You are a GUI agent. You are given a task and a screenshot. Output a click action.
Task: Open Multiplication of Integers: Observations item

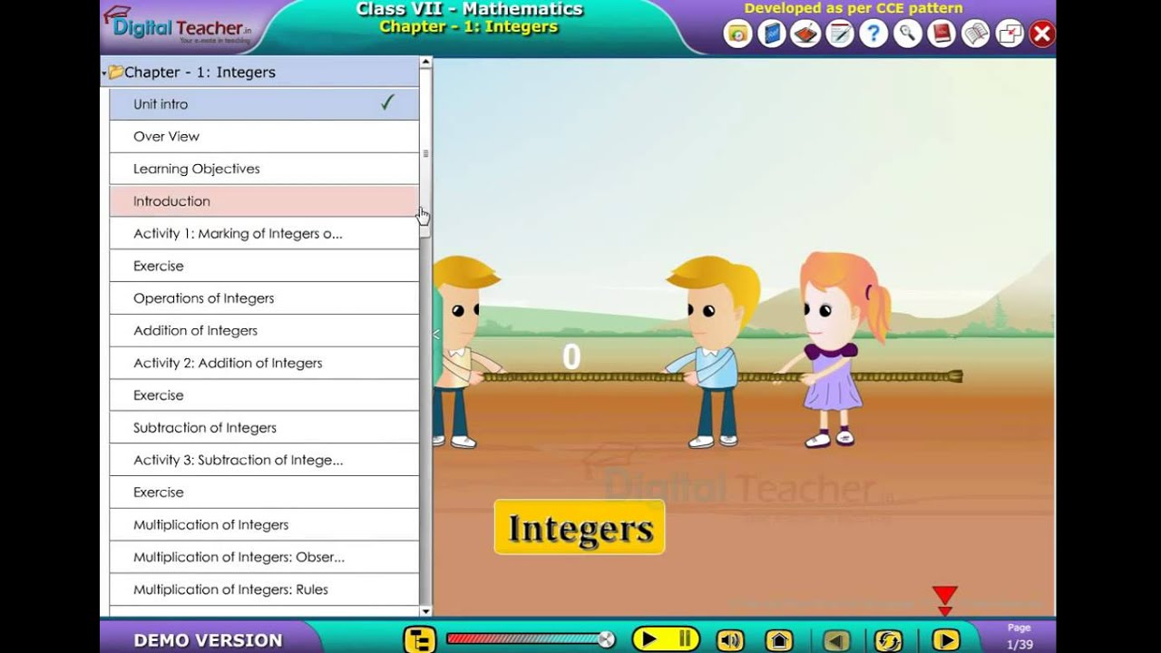[264, 557]
